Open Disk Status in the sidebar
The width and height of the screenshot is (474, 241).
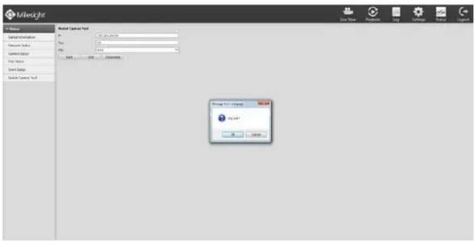(29, 62)
